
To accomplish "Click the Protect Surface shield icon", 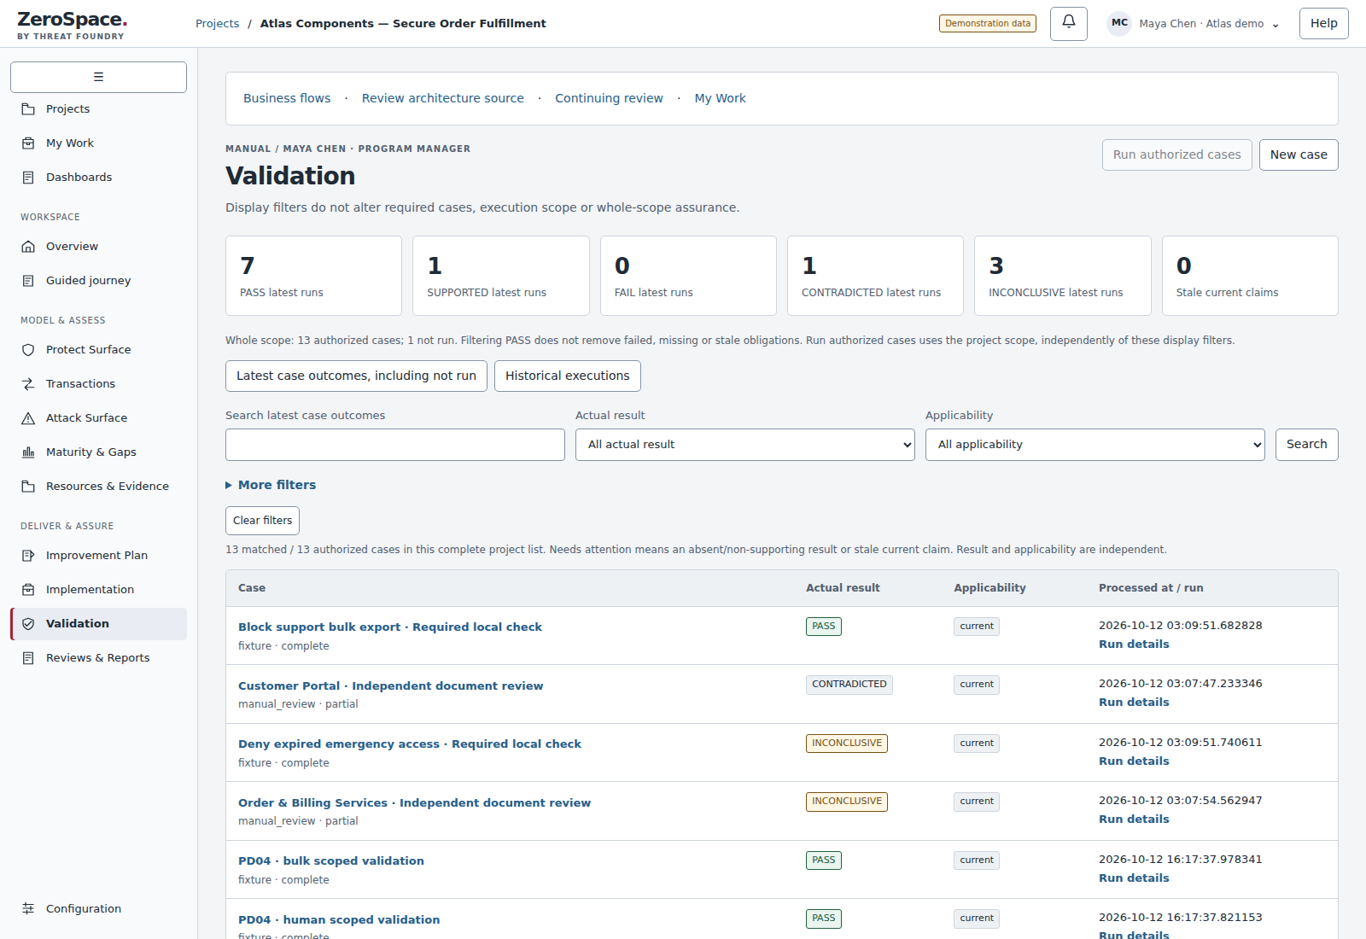I will [x=28, y=350].
